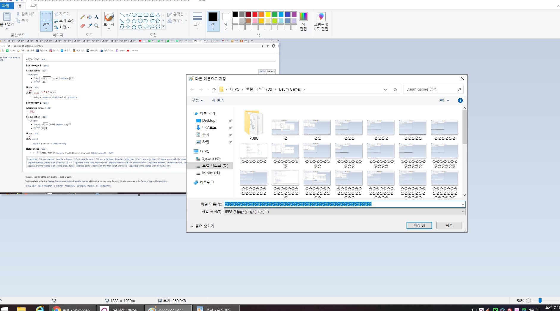
Task: Open the view options dropdown arrow
Action: click(x=448, y=100)
